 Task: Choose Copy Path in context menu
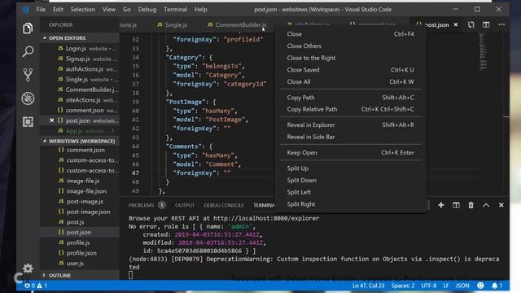point(351,98)
